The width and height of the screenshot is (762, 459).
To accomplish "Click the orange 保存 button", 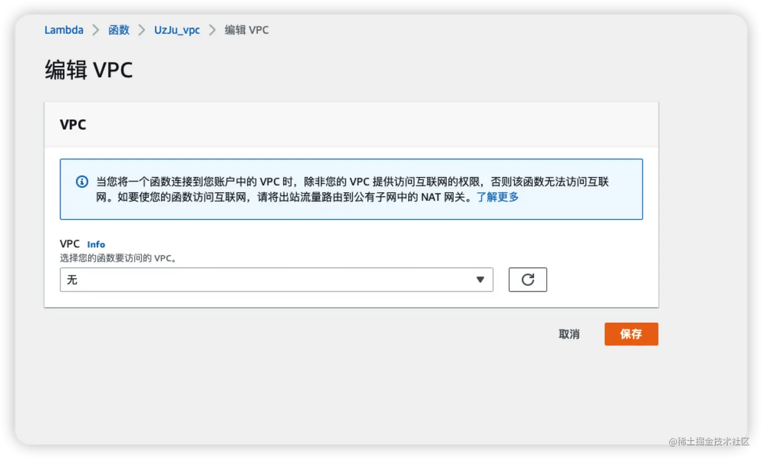I will click(x=631, y=334).
